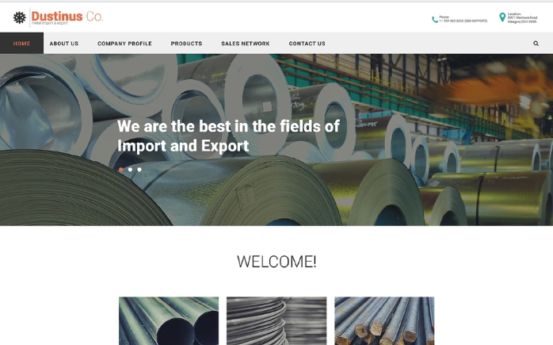The width and height of the screenshot is (553, 345).
Task: Open the steel rebar rods thumbnail
Action: point(384,320)
